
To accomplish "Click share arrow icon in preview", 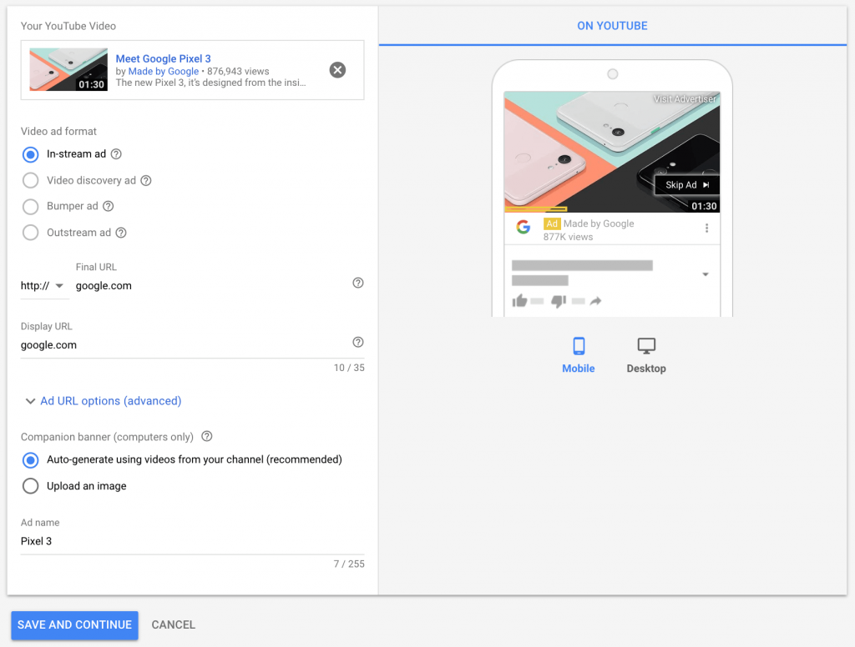I will 595,301.
